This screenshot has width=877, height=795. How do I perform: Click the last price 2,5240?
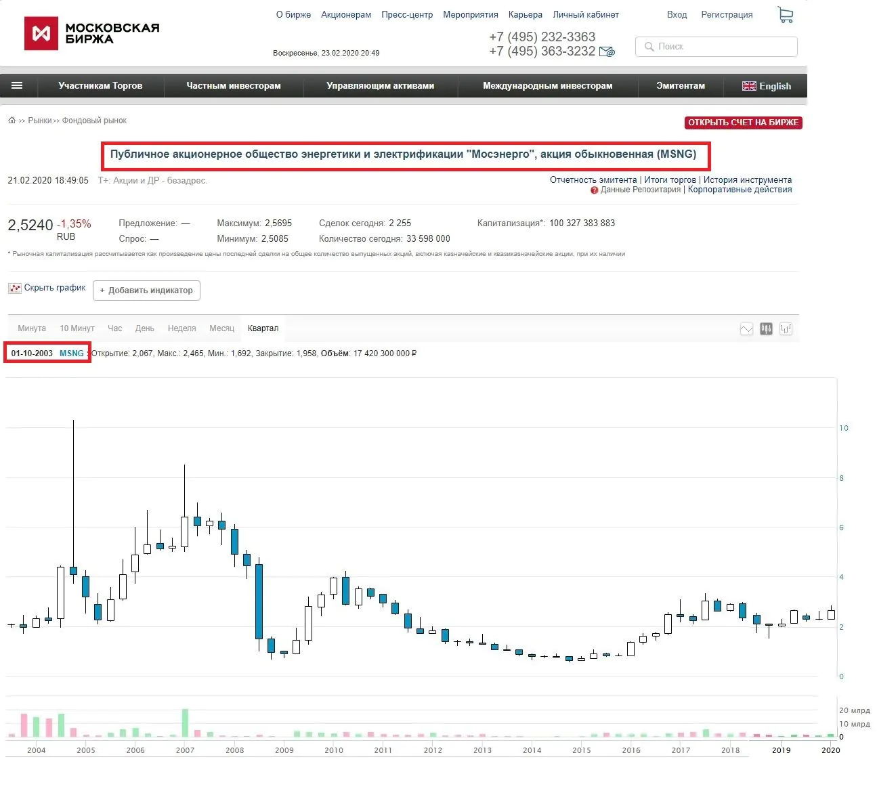(30, 225)
